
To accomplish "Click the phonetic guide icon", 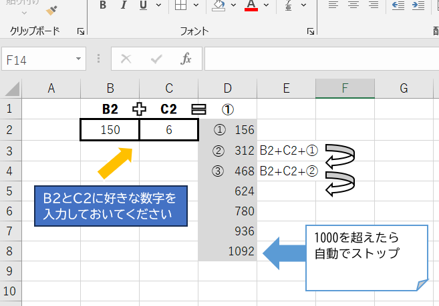I will 288,6.
